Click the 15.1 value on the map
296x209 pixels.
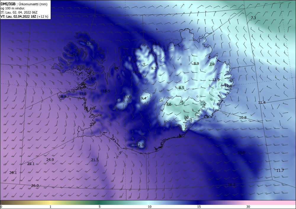156,43
